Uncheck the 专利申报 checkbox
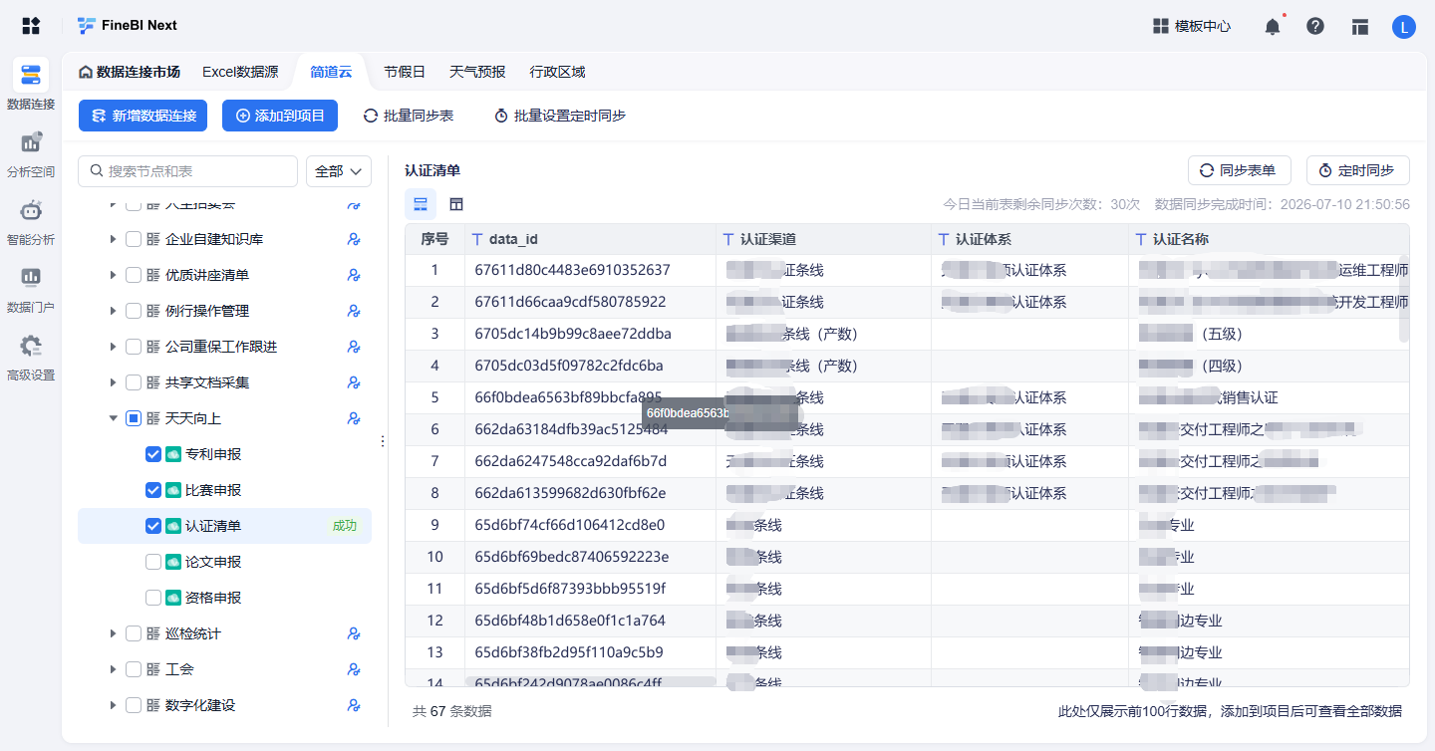1435x751 pixels. point(153,454)
